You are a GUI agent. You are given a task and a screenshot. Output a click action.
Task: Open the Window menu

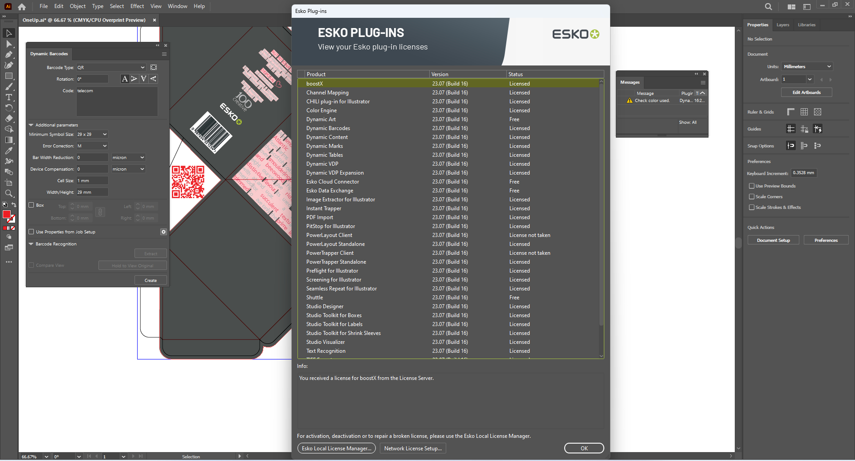tap(177, 6)
